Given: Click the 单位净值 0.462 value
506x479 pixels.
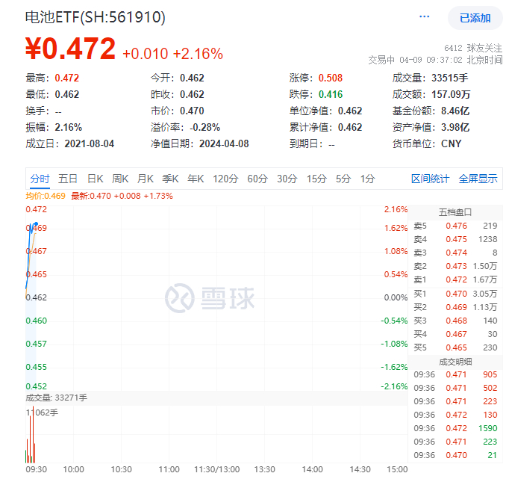Looking at the screenshot, I should (350, 111).
